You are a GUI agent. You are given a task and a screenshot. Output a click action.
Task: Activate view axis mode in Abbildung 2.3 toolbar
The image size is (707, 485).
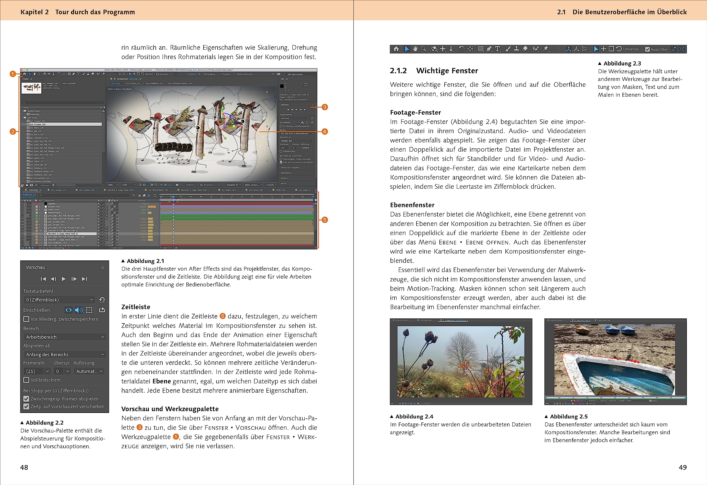(584, 49)
